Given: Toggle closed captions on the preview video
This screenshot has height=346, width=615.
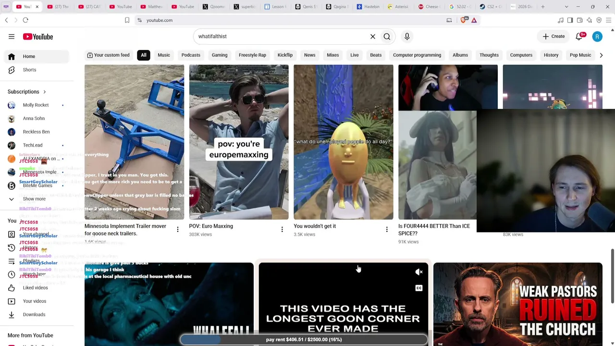Looking at the screenshot, I should click(419, 288).
